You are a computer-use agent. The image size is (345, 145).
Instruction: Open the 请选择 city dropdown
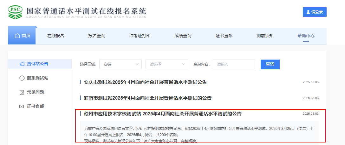[166, 64]
